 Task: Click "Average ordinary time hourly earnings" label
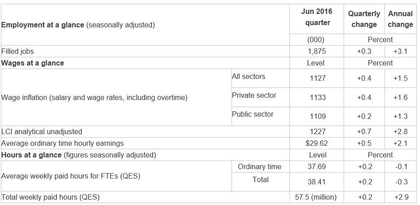pyautogui.click(x=62, y=144)
